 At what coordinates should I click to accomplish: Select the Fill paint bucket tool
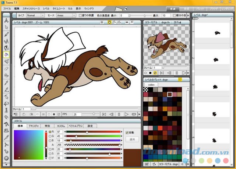pos(6,54)
